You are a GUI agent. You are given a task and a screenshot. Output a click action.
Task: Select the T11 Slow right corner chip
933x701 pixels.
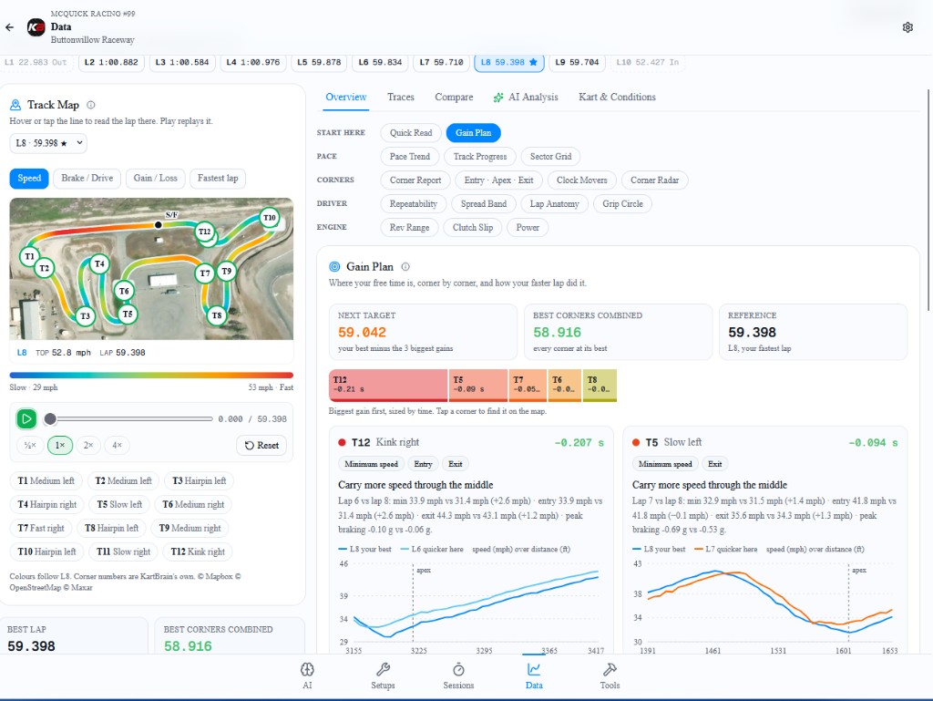point(123,552)
